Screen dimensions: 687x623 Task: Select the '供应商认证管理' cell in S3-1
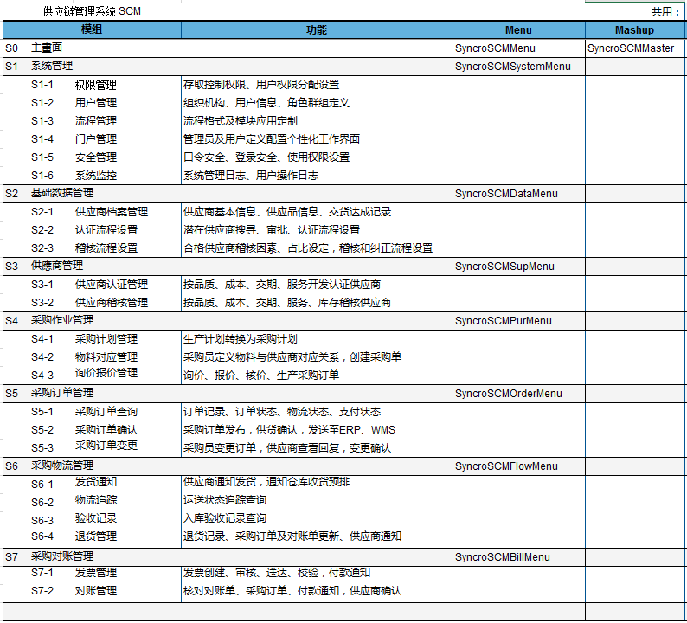112,285
